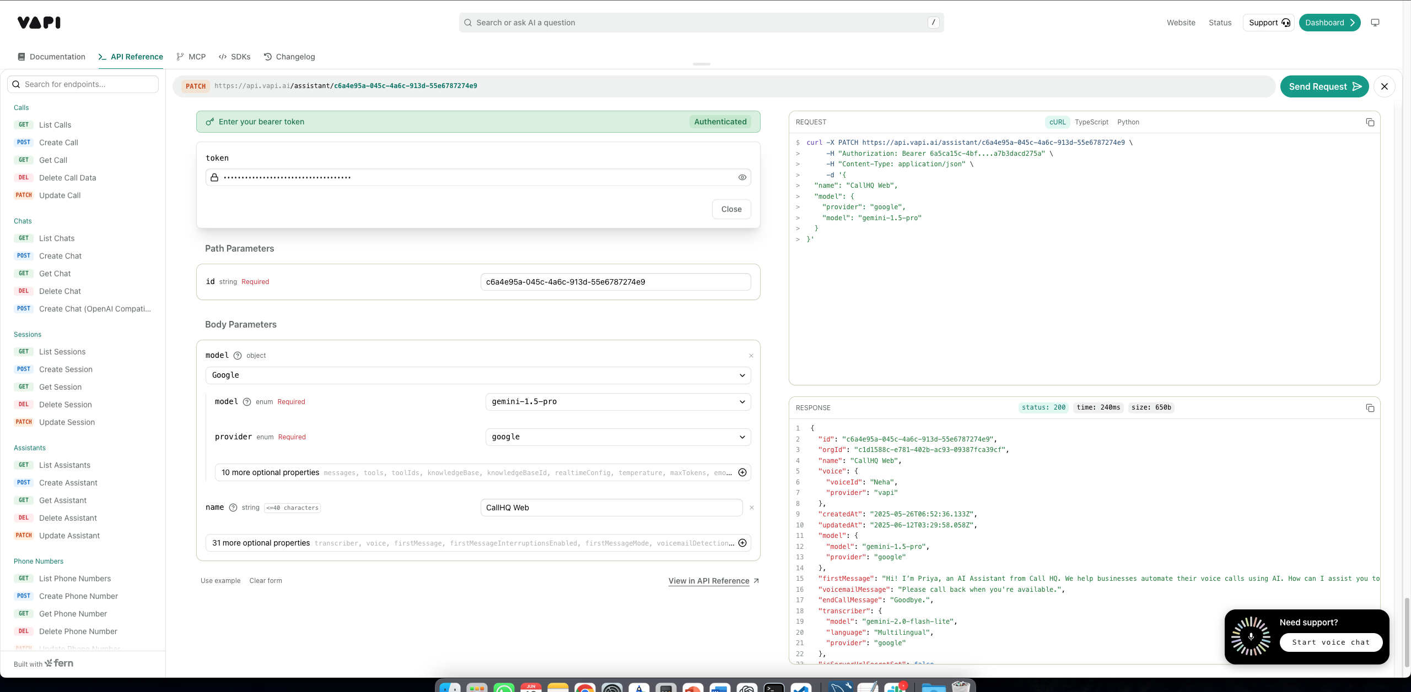This screenshot has width=1411, height=692.
Task: Close the bearer token panel
Action: coord(731,209)
